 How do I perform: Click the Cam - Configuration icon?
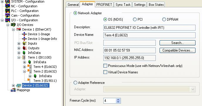click(8, 15)
